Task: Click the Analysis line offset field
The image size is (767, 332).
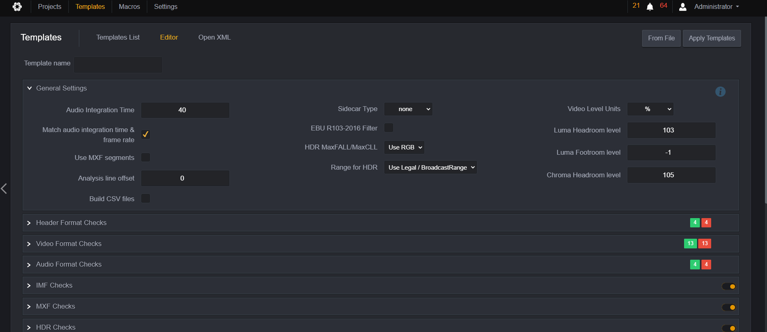Action: point(185,178)
